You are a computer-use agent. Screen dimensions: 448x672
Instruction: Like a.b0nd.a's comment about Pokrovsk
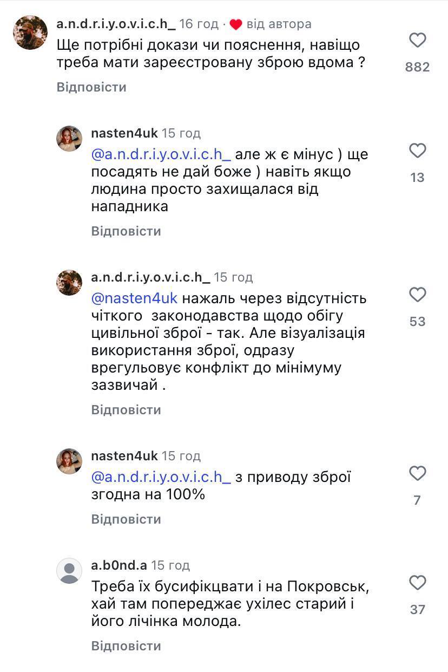[417, 584]
